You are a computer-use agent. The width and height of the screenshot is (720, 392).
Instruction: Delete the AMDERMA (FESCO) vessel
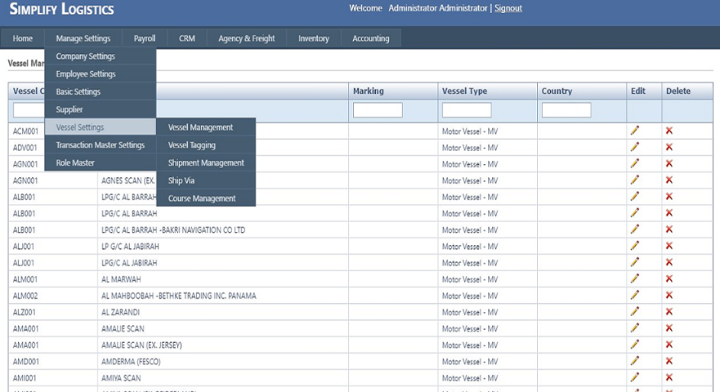[x=669, y=361]
